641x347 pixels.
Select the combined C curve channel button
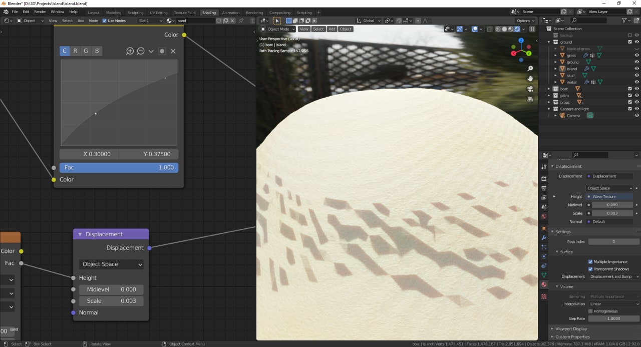coord(65,51)
